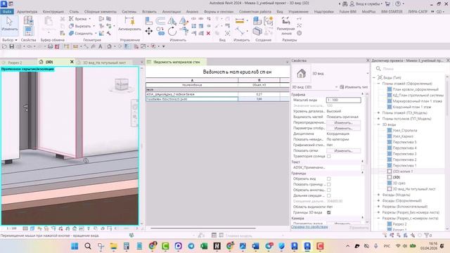Image resolution: width=450 pixels, height=253 pixels.
Task: Open the Конструкция ribbon tab
Action: point(53,12)
